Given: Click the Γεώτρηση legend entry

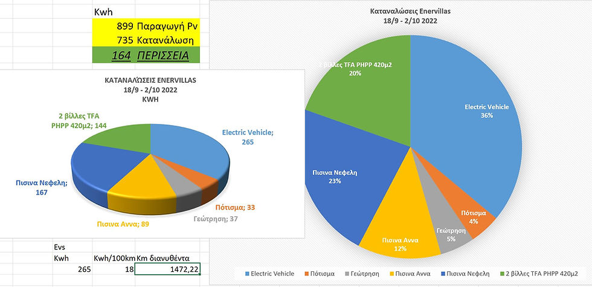Looking at the screenshot, I should [x=362, y=273].
